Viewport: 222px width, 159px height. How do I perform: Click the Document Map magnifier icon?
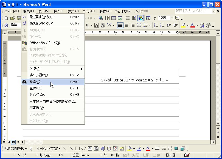coord(148,18)
